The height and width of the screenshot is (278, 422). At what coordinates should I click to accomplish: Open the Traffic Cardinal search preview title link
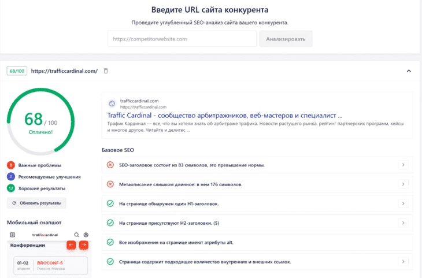click(x=225, y=116)
